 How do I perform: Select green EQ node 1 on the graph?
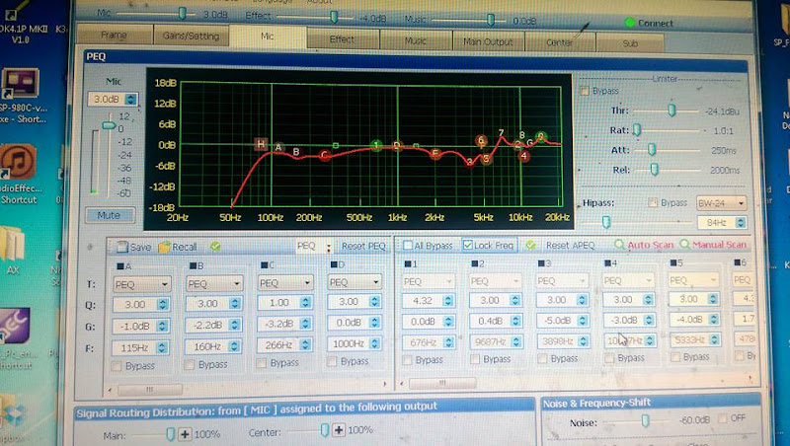point(376,145)
